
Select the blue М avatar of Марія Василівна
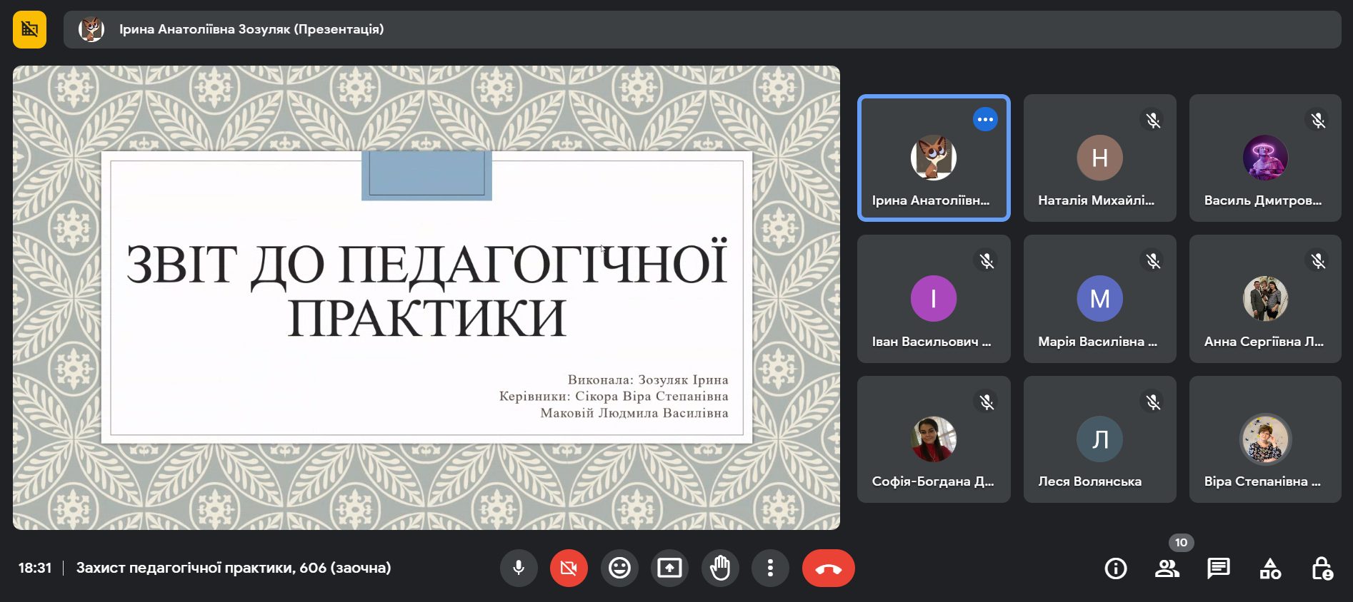[1100, 298]
